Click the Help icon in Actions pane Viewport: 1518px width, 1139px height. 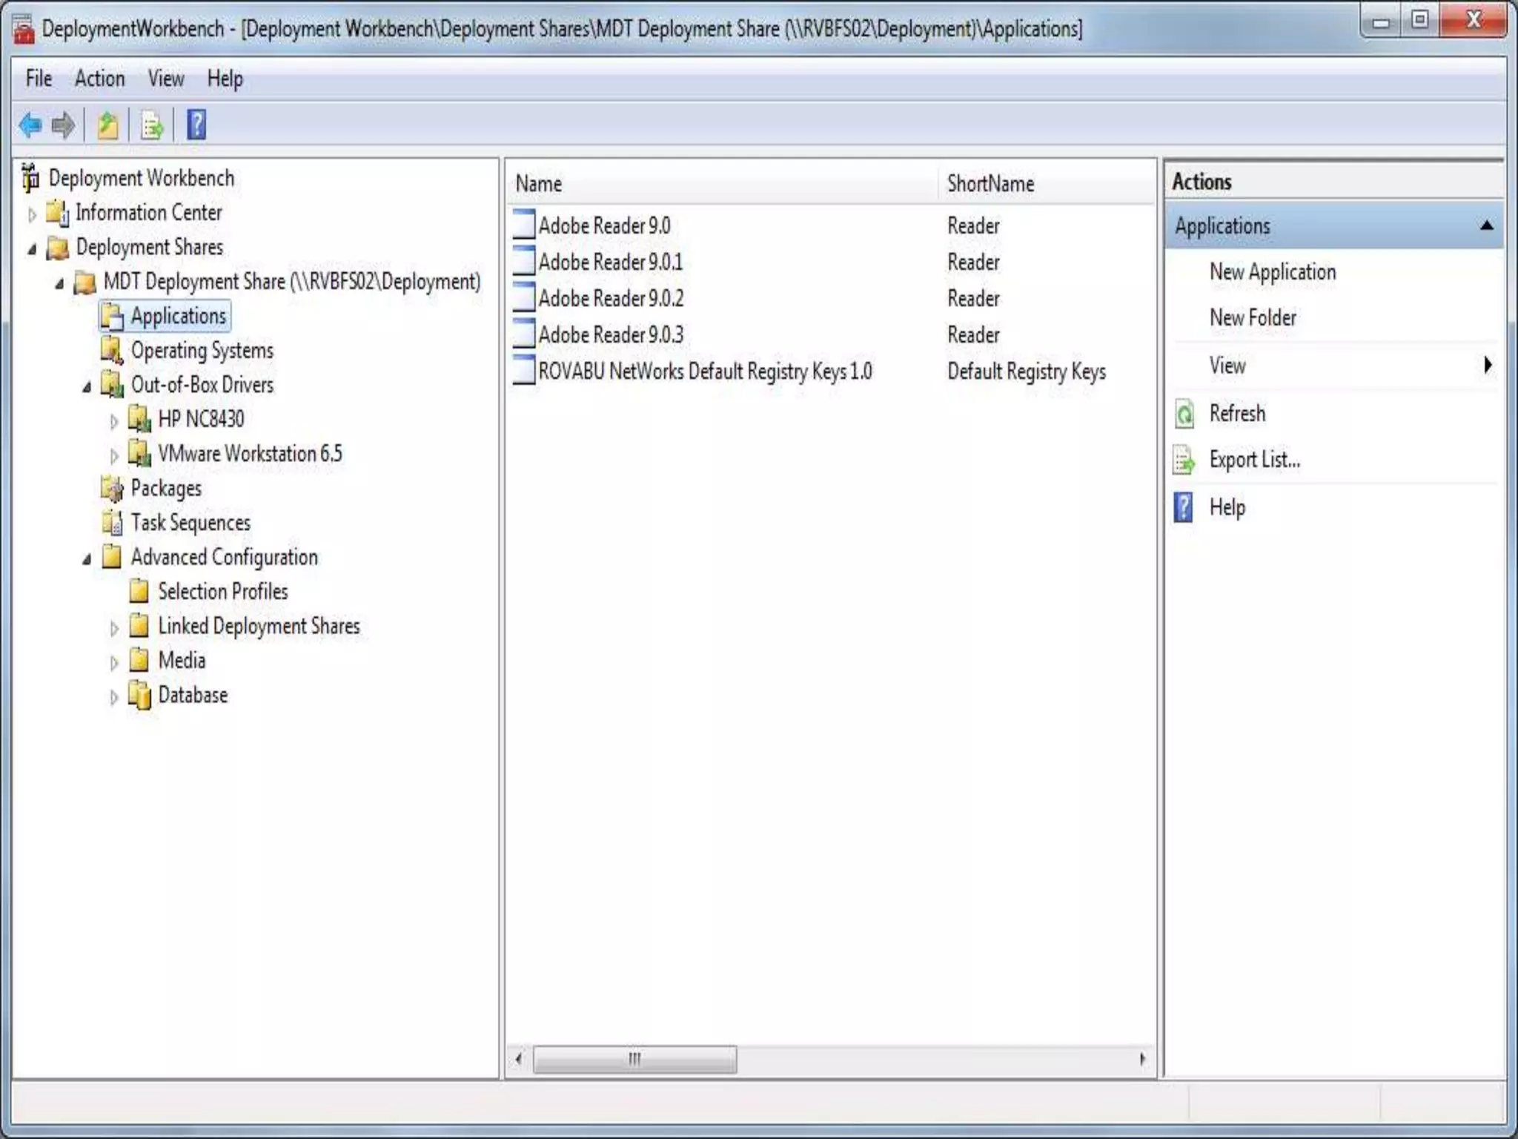pos(1184,508)
